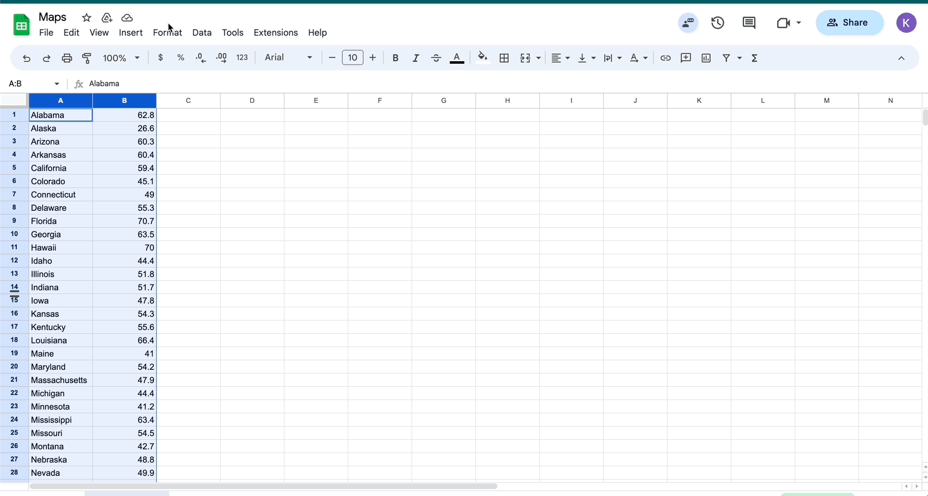Open the Functions (Σ) tool
This screenshot has width=928, height=496.
click(754, 57)
